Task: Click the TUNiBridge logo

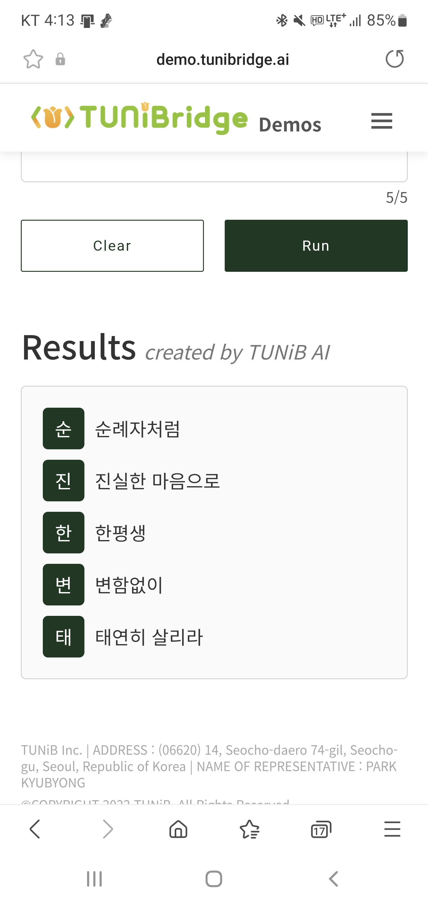Action: 140,118
